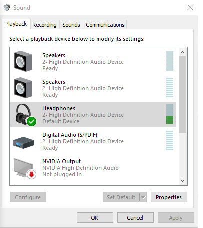The width and height of the screenshot is (203, 228).
Task: Open Properties for the selected device
Action: [x=169, y=197]
